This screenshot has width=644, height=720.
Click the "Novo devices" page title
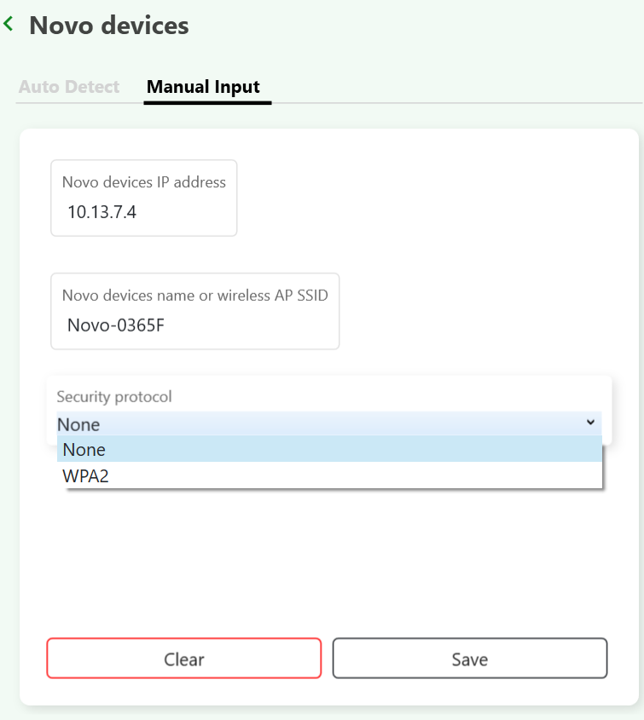(x=109, y=26)
